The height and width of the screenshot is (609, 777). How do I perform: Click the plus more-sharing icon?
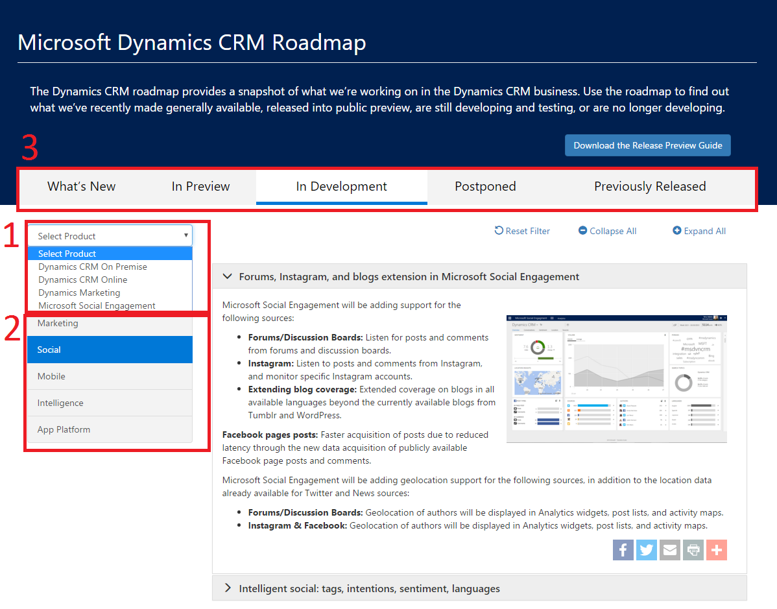(x=717, y=550)
